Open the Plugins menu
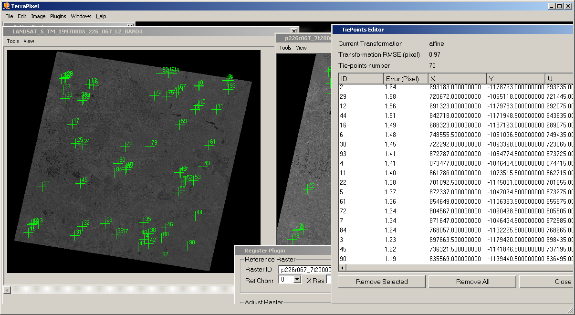Image resolution: width=575 pixels, height=315 pixels. (x=58, y=16)
